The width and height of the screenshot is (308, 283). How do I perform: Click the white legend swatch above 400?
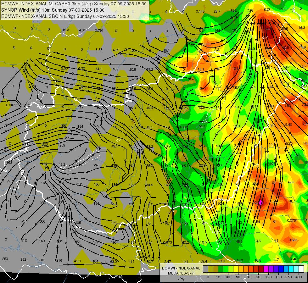pos(301,269)
